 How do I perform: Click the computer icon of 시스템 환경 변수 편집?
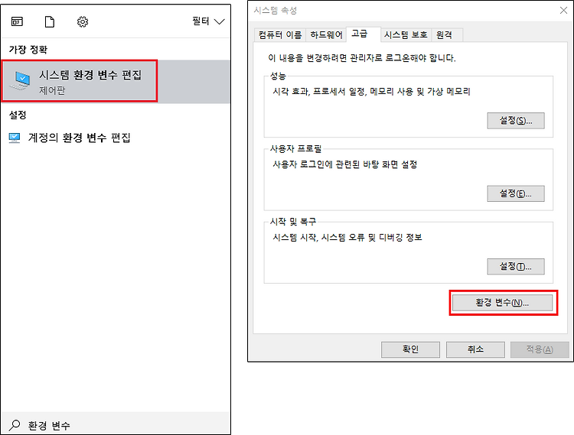(x=21, y=81)
